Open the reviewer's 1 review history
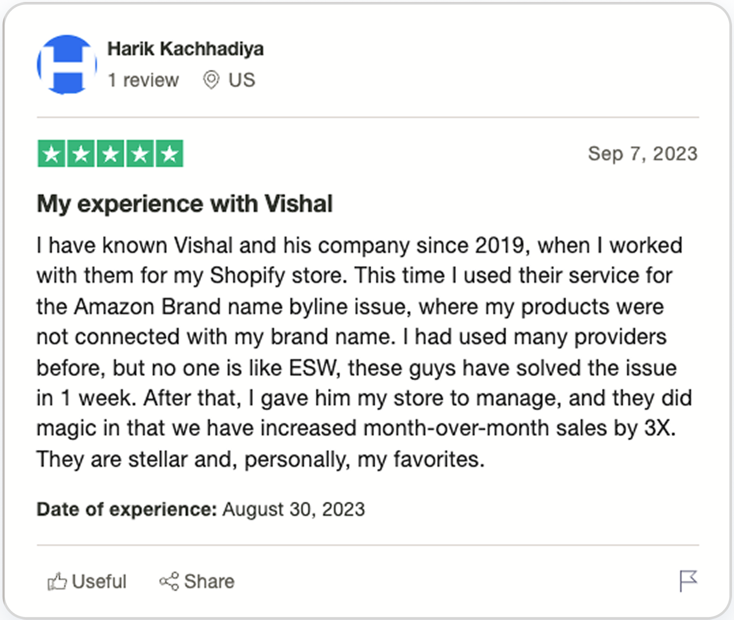Viewport: 734px width, 620px height. (x=144, y=79)
